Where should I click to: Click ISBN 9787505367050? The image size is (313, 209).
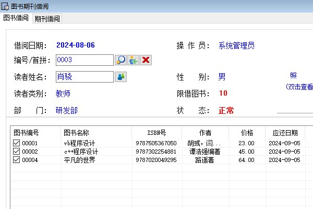[x=156, y=143]
